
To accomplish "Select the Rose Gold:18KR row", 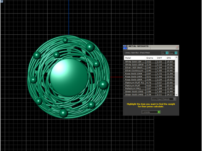I will tap(150, 80).
